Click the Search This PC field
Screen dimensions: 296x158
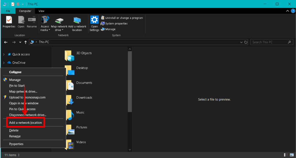point(269,42)
